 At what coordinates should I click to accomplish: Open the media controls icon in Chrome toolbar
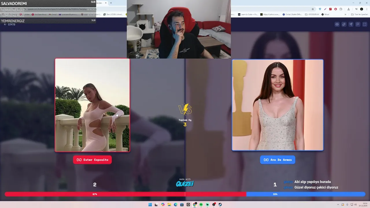(x=356, y=9)
